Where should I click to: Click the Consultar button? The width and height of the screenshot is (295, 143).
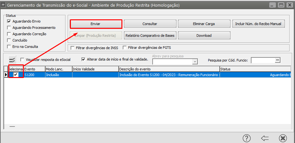(150, 24)
